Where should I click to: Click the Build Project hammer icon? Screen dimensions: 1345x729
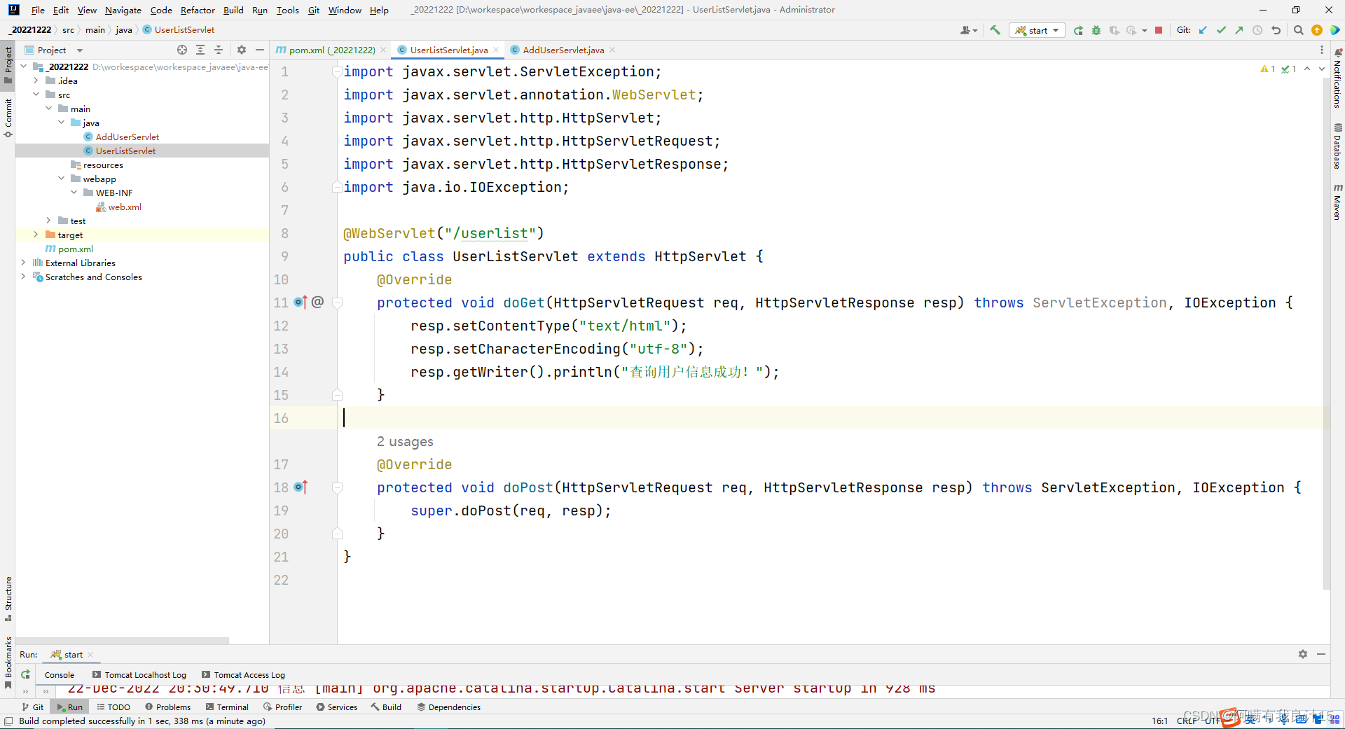(995, 30)
